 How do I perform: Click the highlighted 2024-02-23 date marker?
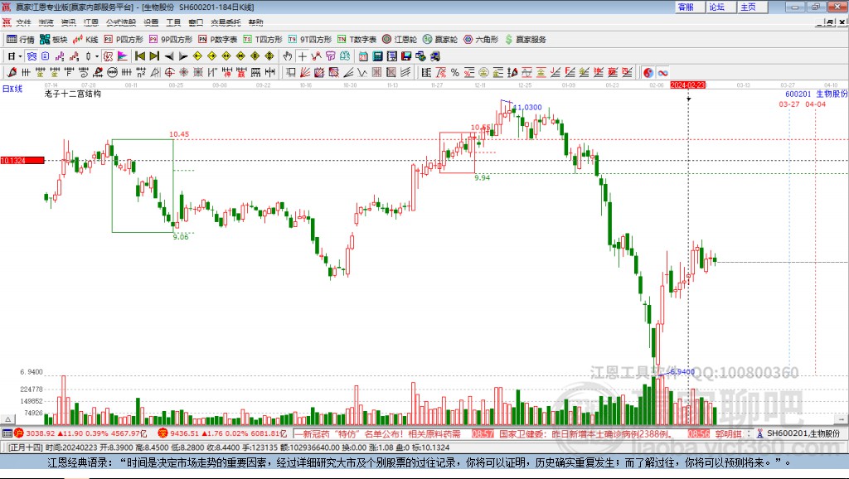(x=687, y=85)
